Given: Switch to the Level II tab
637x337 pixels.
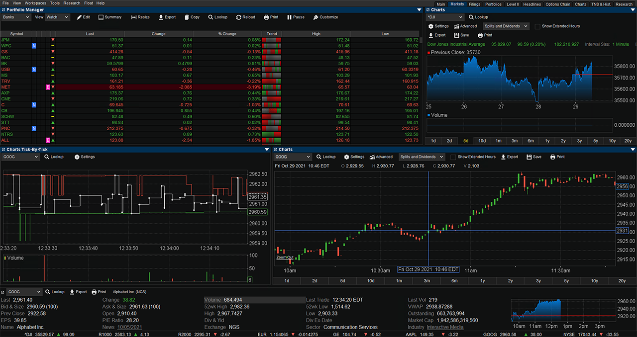Looking at the screenshot, I should (513, 4).
